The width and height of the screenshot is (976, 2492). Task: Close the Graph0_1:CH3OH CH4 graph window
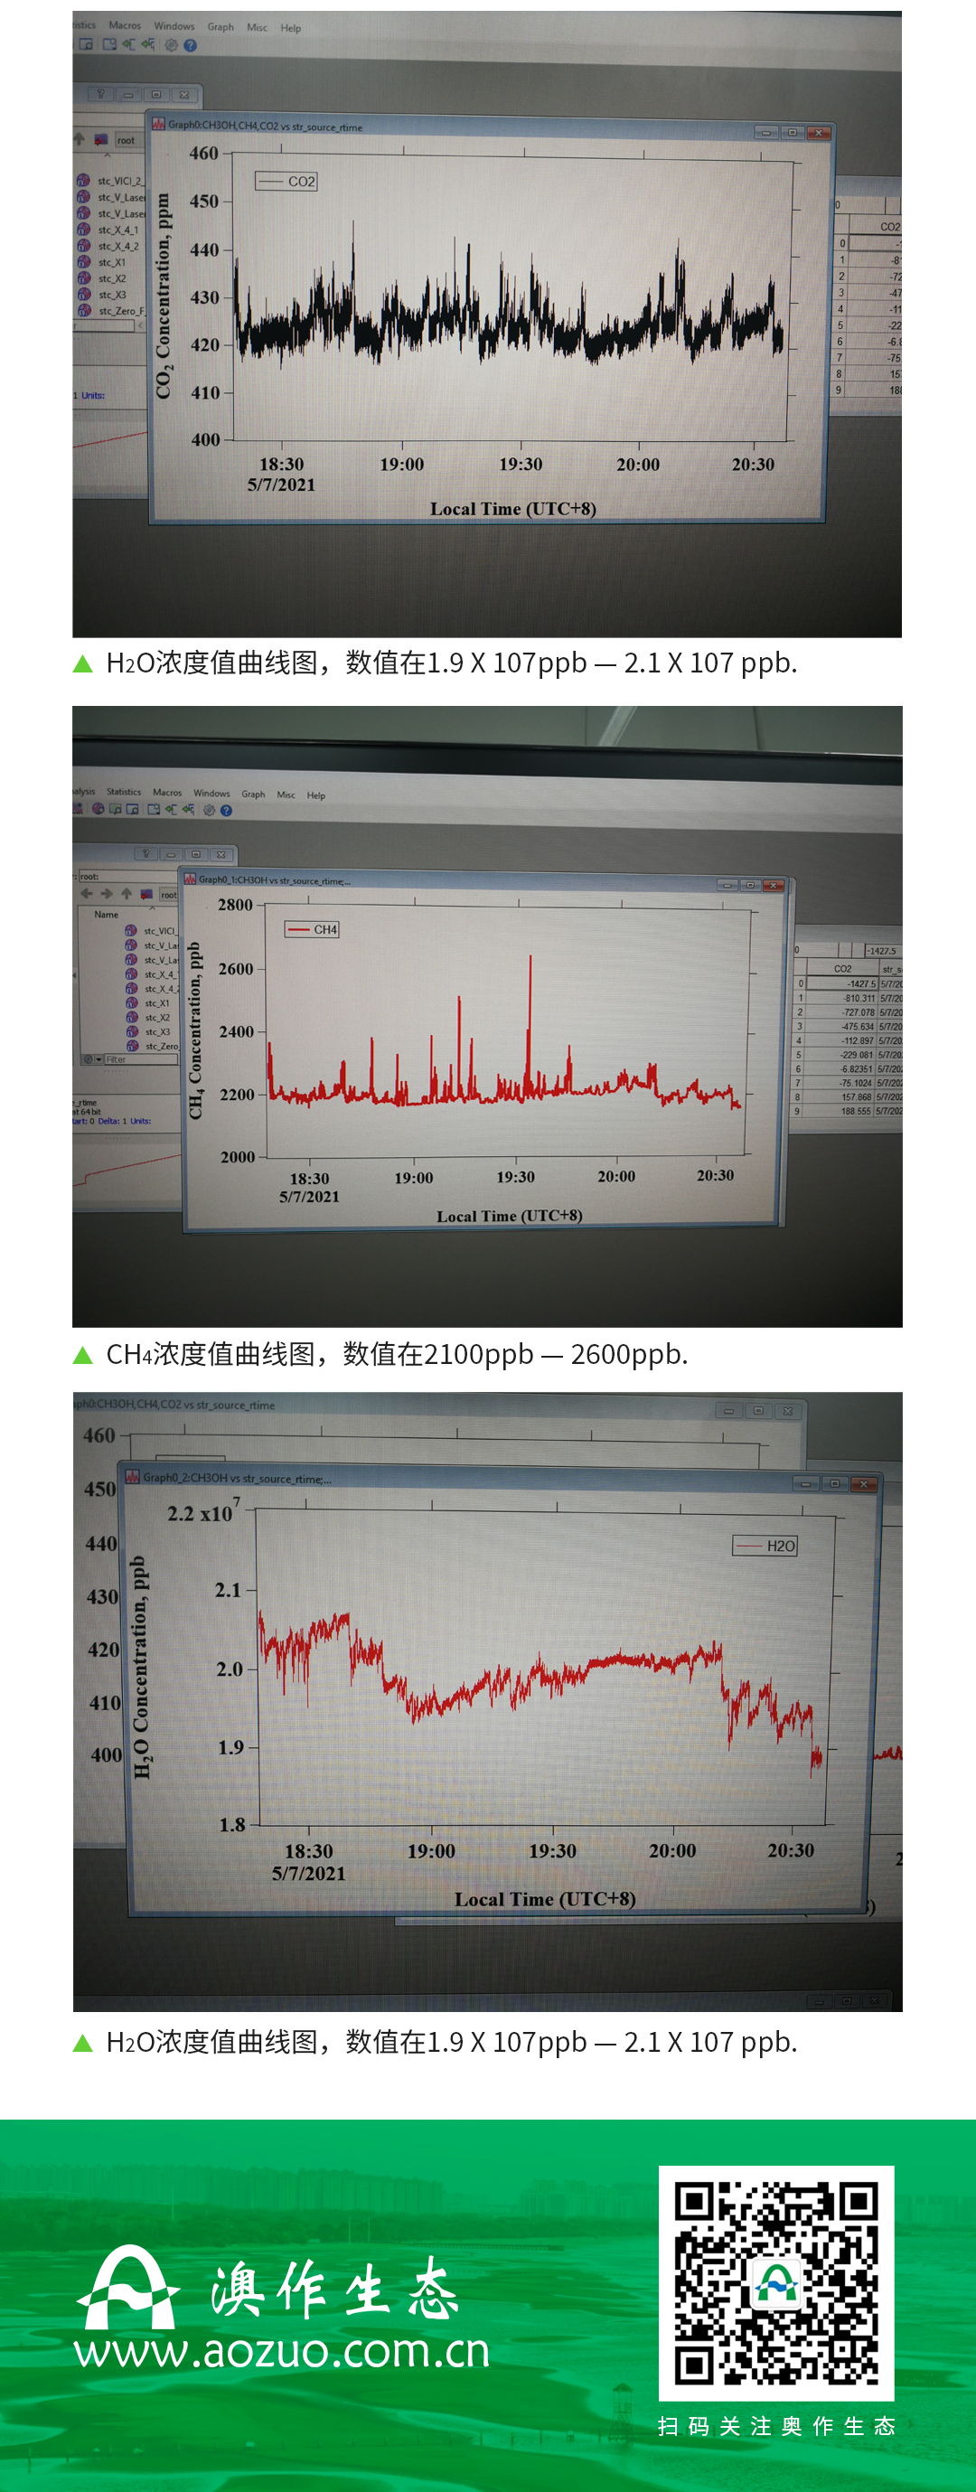pos(774,885)
